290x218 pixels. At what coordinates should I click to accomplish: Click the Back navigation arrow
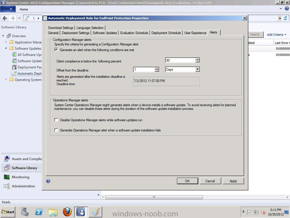(x=5, y=18)
